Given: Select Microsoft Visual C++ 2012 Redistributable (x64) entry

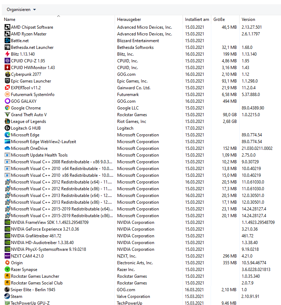Looking at the screenshot, I should (x=62, y=182).
